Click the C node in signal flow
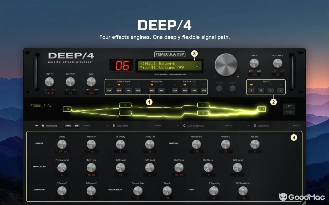 click(x=203, y=105)
